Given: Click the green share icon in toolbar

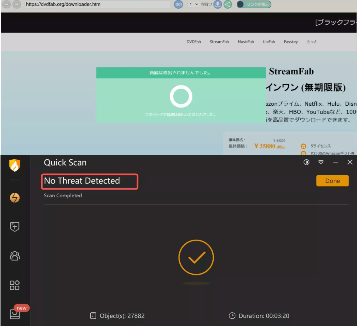Looking at the screenshot, I should click(x=228, y=4).
